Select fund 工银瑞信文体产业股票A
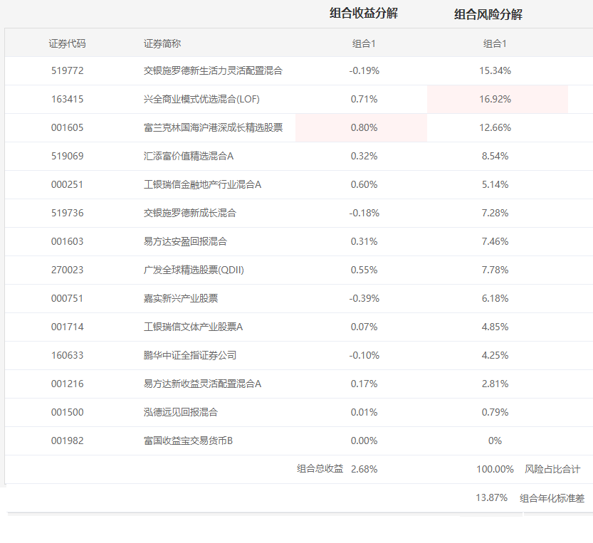 point(193,327)
